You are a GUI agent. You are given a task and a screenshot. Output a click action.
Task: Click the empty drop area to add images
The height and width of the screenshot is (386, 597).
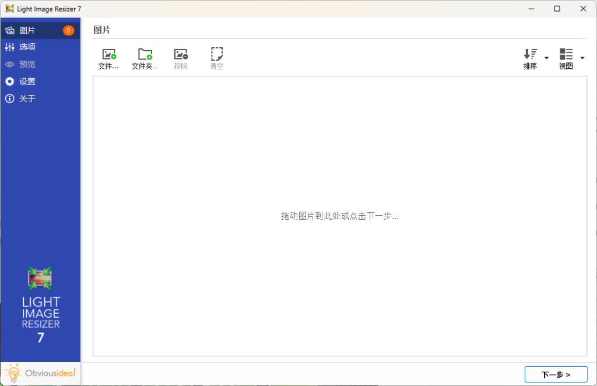pos(339,216)
